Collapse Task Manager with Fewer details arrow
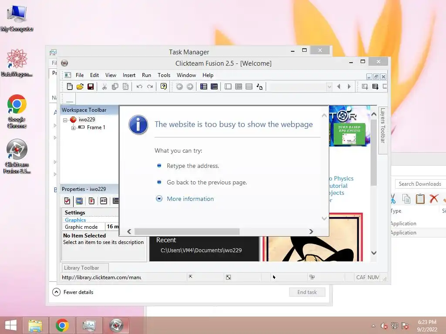Viewport: 446px width, 334px height. 56,292
